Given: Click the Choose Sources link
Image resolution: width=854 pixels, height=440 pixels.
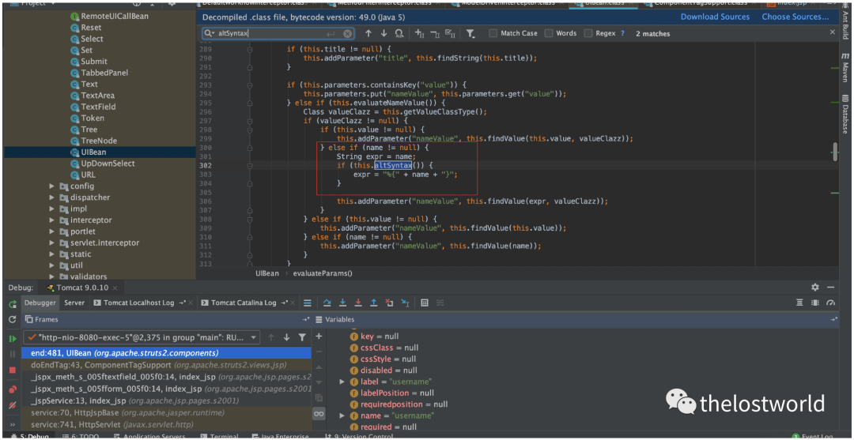Looking at the screenshot, I should pos(795,17).
